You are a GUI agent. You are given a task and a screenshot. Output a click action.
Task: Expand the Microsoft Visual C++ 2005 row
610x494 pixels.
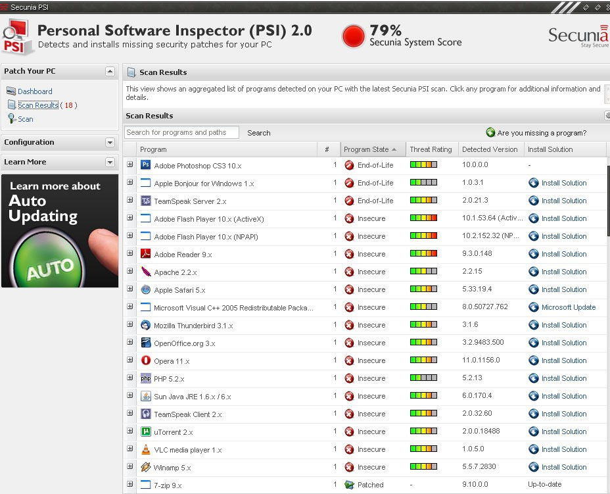(x=130, y=307)
